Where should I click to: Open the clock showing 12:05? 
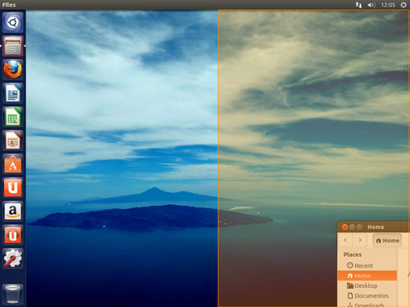pos(388,5)
